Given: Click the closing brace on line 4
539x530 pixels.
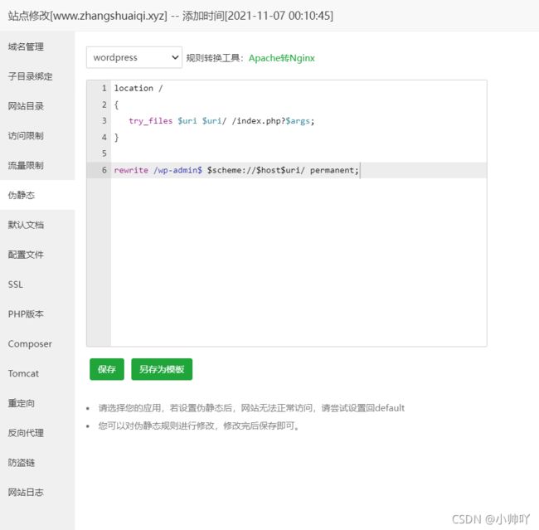Looking at the screenshot, I should point(116,138).
